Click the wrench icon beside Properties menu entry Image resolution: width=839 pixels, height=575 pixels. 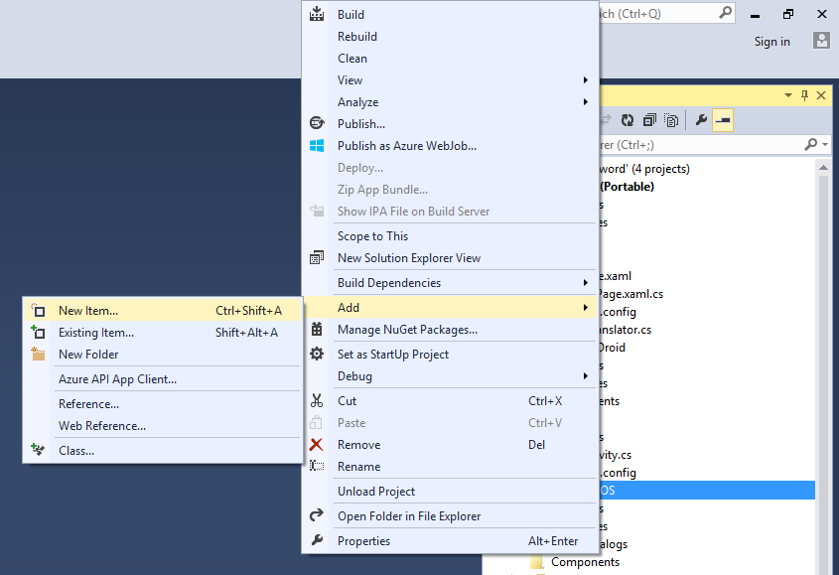click(317, 540)
